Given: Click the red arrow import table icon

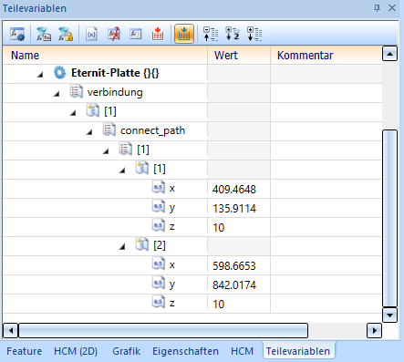Looking at the screenshot, I should pyautogui.click(x=158, y=34).
